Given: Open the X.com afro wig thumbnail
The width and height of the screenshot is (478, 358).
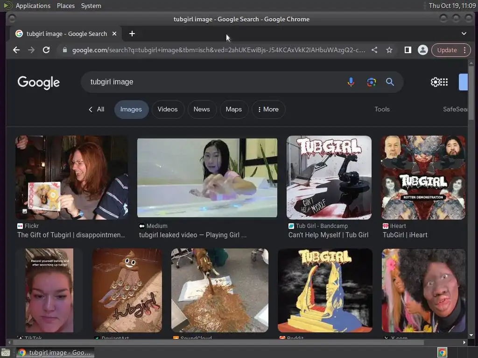Looking at the screenshot, I should coord(423,290).
